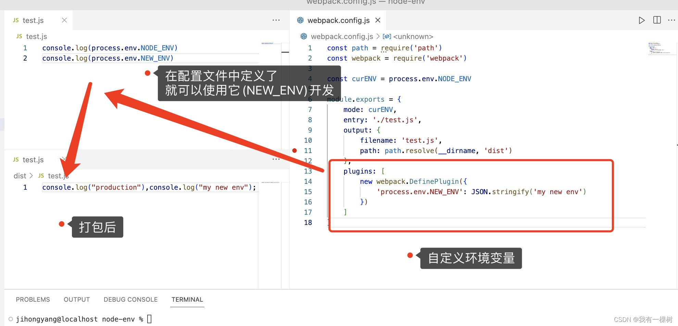The image size is (678, 326).
Task: Click the breadcrumb entry webpack.config.js
Action: pyautogui.click(x=341, y=36)
